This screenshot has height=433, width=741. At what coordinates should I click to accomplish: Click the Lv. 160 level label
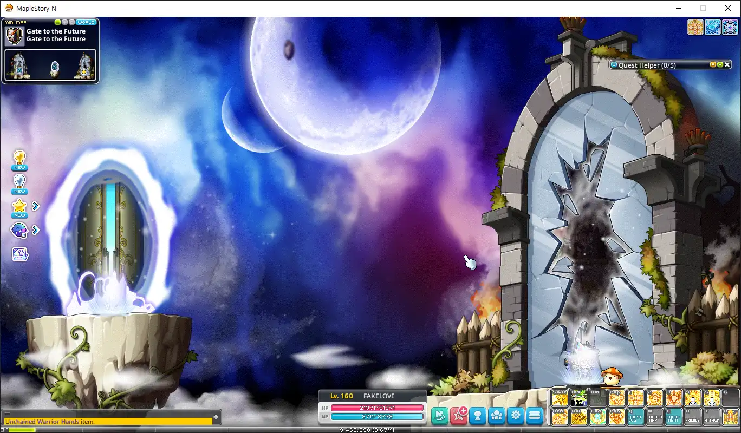tap(342, 396)
